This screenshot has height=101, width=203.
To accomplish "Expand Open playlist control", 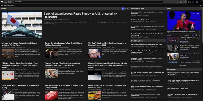I will point(184,65).
